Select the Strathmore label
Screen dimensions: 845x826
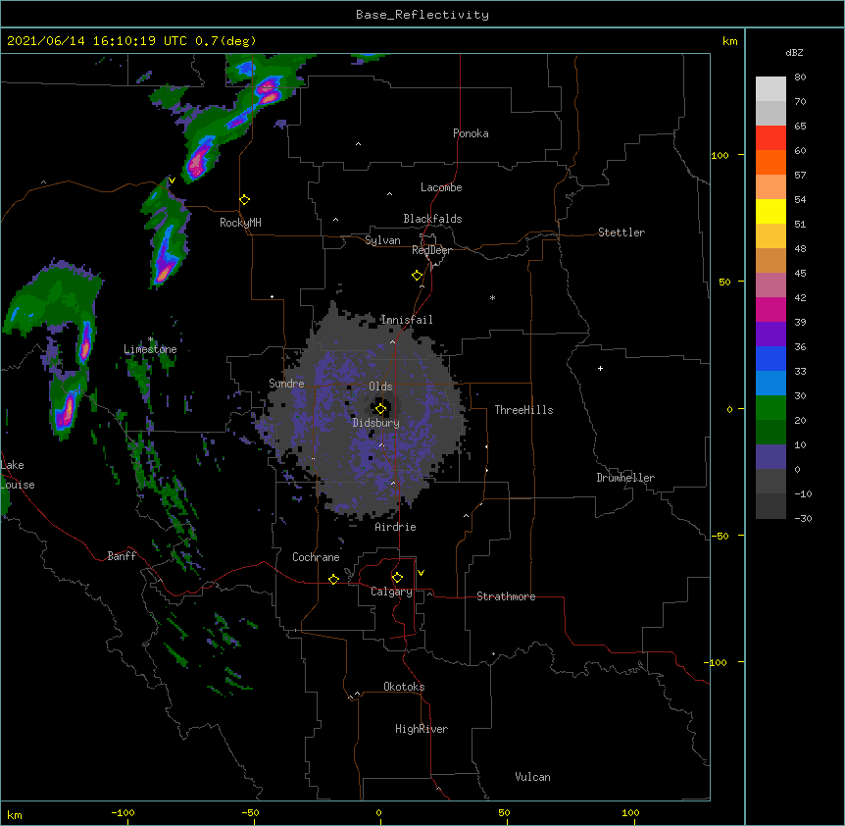tap(506, 596)
